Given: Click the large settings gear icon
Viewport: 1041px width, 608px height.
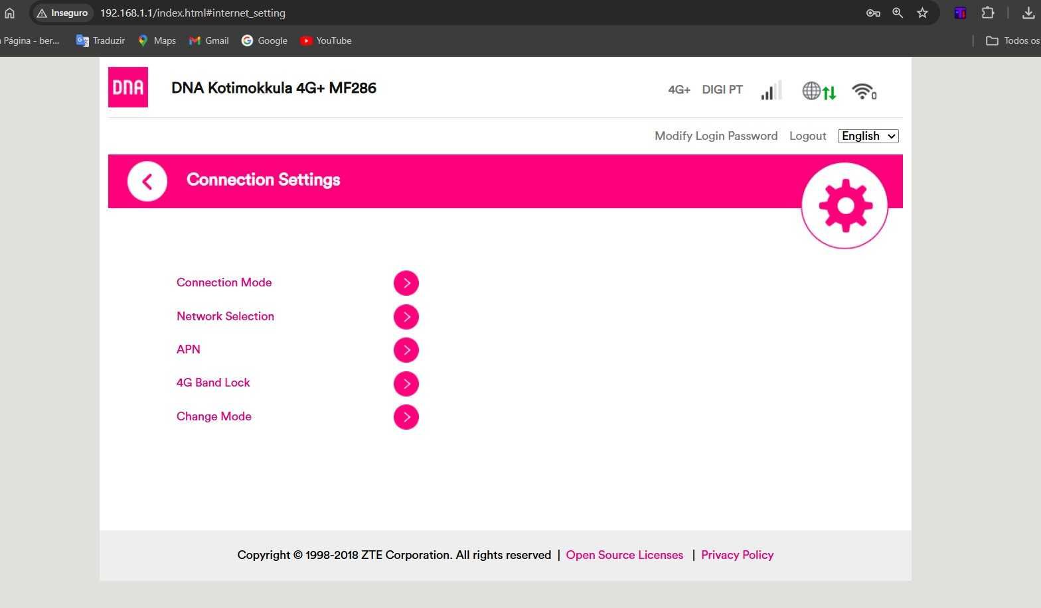Looking at the screenshot, I should click(x=844, y=206).
